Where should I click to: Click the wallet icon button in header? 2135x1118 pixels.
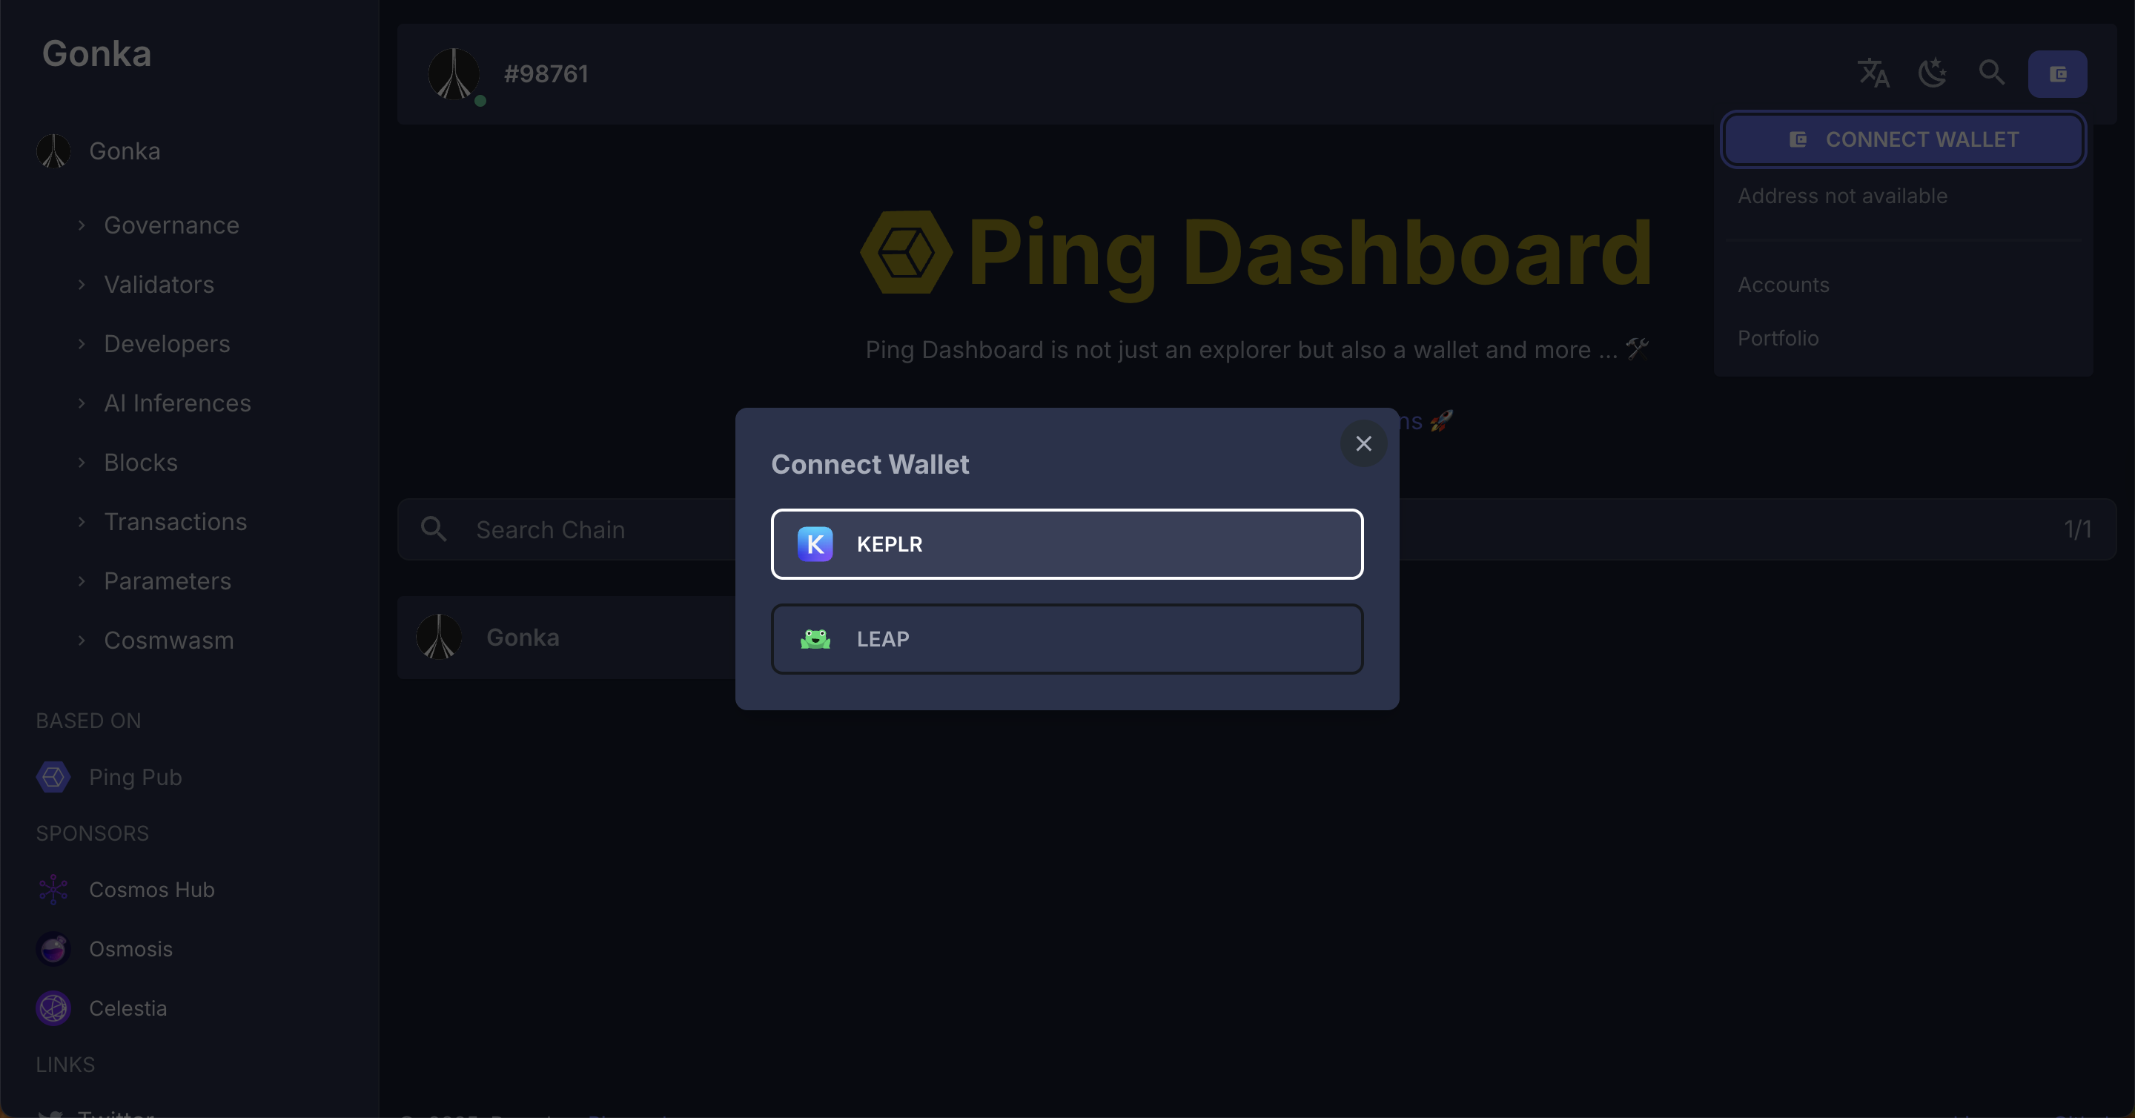click(x=2057, y=75)
